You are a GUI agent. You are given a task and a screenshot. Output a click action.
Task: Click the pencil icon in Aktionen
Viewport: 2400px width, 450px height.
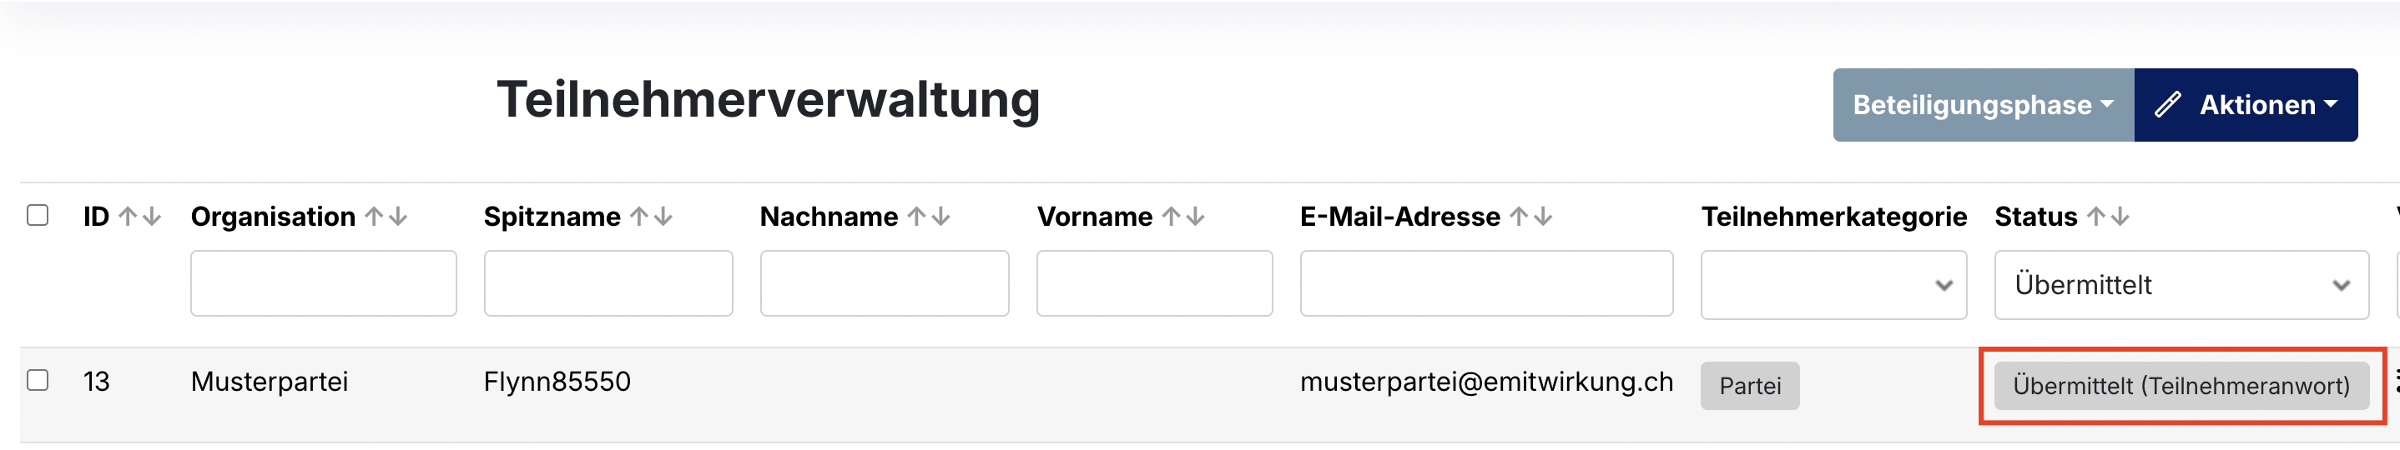pos(2167,104)
